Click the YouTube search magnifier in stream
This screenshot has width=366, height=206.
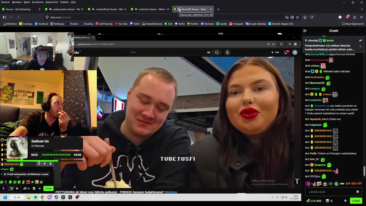217,52
